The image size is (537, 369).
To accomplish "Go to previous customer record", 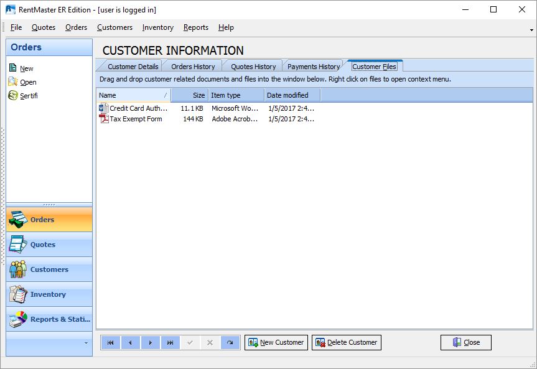I will tap(130, 343).
